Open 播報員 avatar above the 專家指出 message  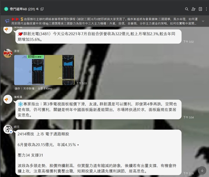point(8,99)
